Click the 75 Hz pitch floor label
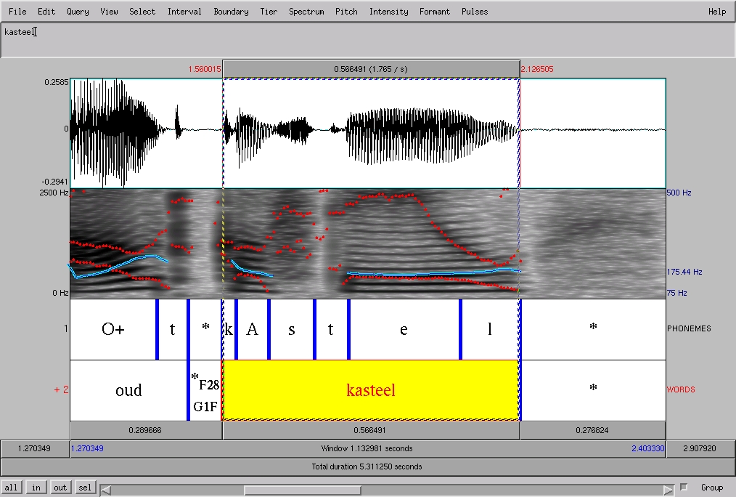 [677, 293]
